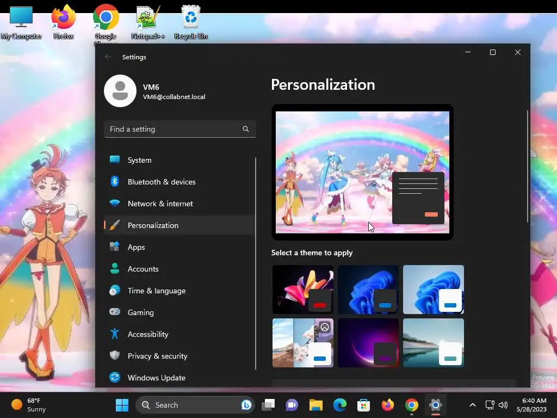Viewport: 557px width, 418px height.
Task: Select the My Computer desktop icon
Action: pos(21,22)
